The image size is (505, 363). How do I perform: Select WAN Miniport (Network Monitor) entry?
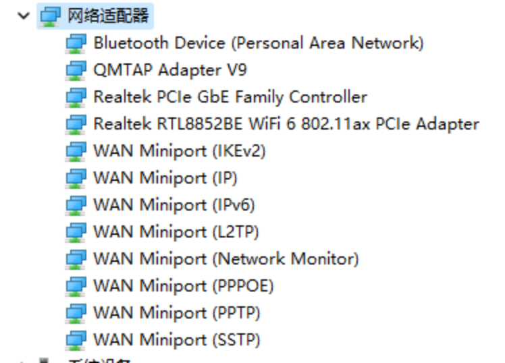tap(226, 259)
